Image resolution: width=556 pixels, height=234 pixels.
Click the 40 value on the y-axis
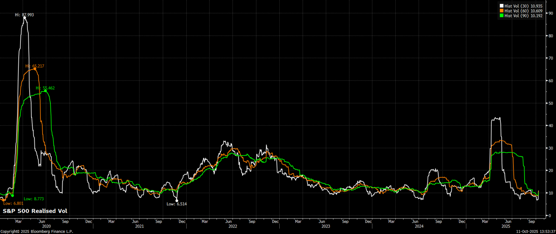[x=550, y=126]
